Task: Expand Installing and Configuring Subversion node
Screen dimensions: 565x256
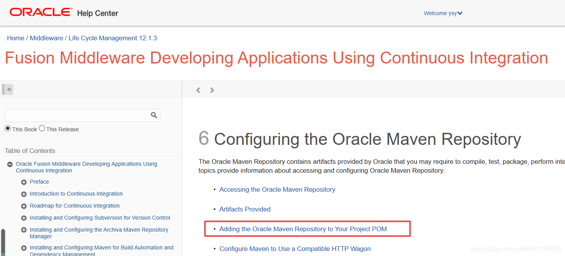Action: pyautogui.click(x=24, y=218)
